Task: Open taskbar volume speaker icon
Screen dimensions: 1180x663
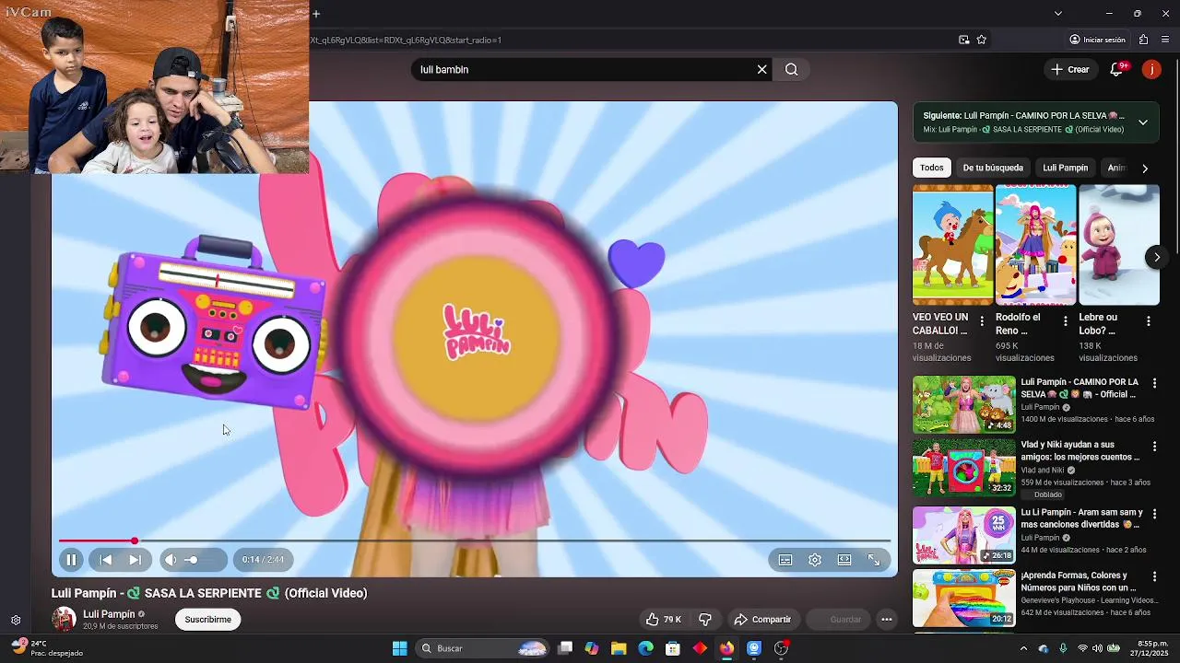Action: [x=1097, y=648]
